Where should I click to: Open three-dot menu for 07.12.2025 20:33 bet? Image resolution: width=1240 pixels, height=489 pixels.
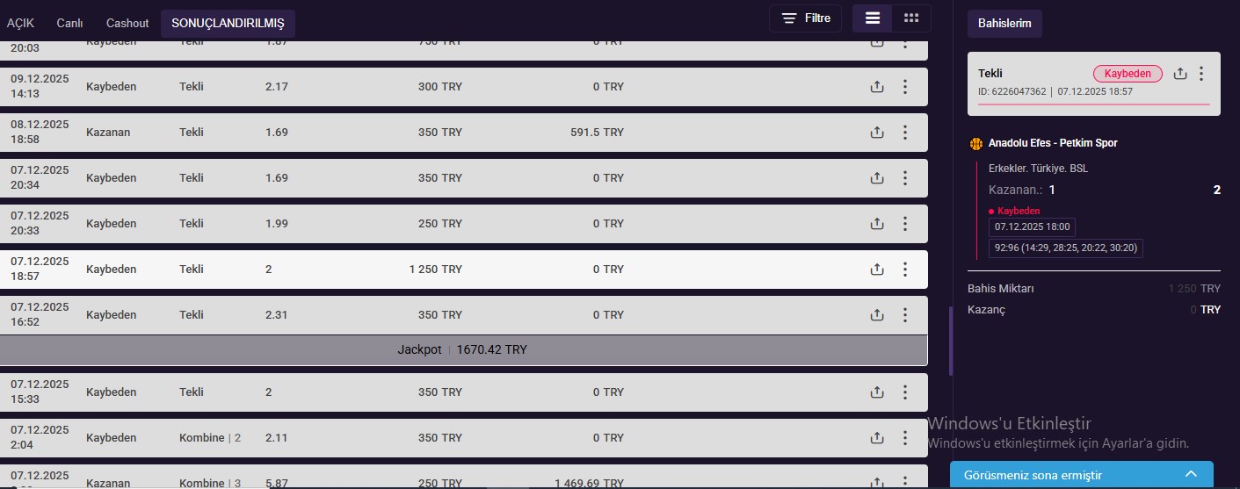tap(904, 224)
